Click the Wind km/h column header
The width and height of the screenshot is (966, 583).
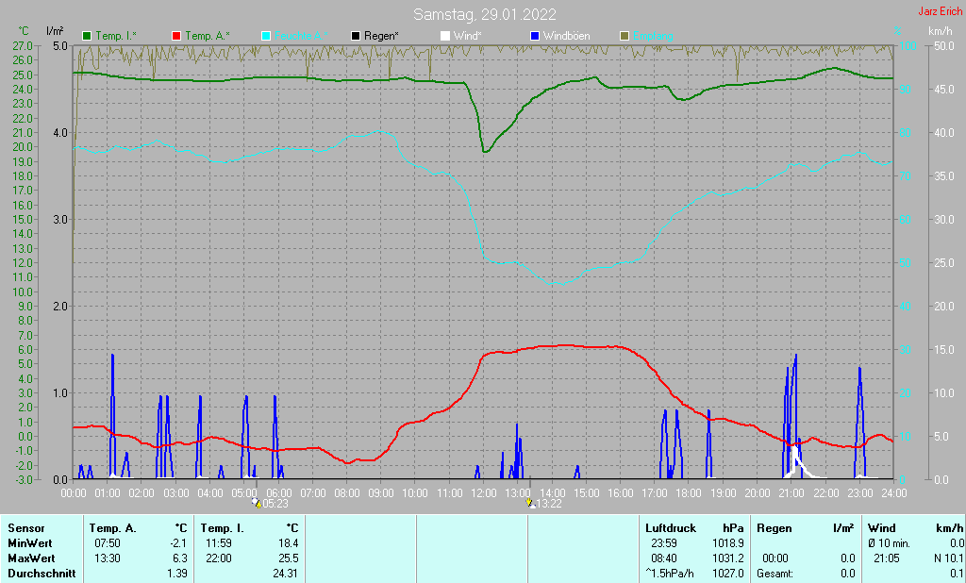(915, 528)
